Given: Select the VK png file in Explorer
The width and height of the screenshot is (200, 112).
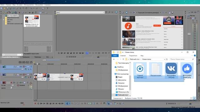Looking at the screenshot, I should point(171,70).
